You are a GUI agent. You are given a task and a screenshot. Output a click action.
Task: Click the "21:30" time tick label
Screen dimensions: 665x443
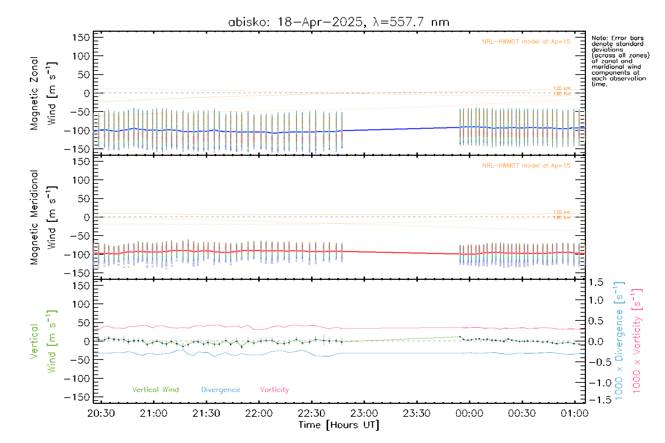206,413
